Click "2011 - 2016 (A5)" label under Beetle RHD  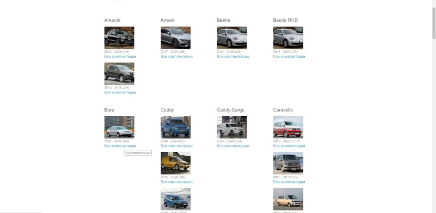pyautogui.click(x=285, y=52)
